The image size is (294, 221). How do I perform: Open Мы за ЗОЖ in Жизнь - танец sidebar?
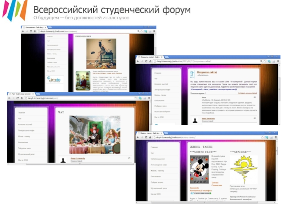[155, 194]
